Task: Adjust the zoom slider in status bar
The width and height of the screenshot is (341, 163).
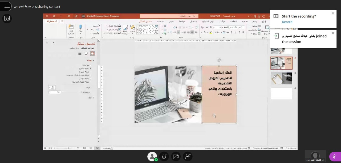Action: click(x=64, y=148)
